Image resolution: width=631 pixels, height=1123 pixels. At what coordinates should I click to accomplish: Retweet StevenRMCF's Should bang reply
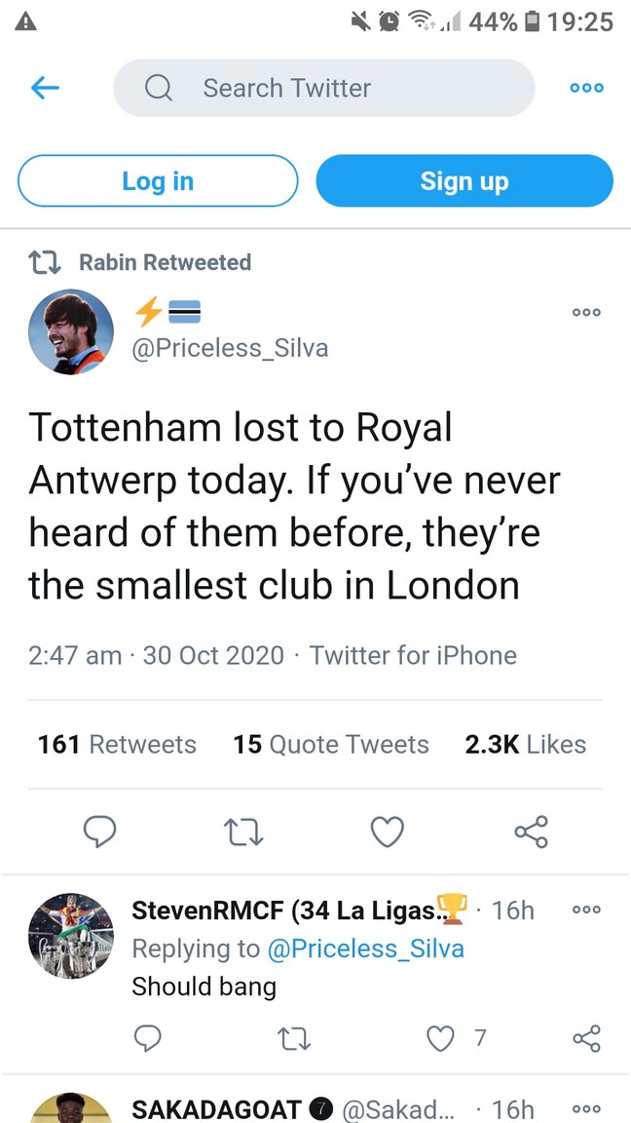[293, 1039]
